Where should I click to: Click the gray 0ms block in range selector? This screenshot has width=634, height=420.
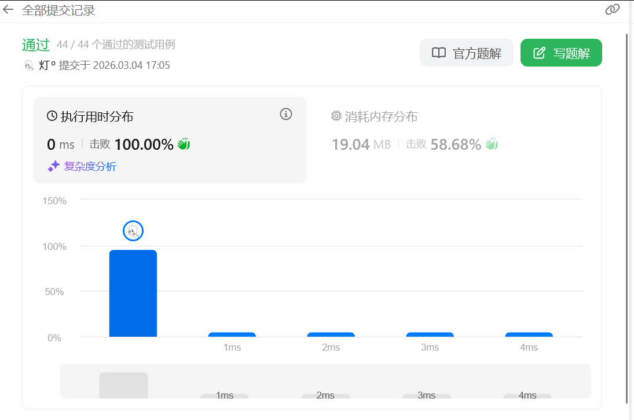123,385
